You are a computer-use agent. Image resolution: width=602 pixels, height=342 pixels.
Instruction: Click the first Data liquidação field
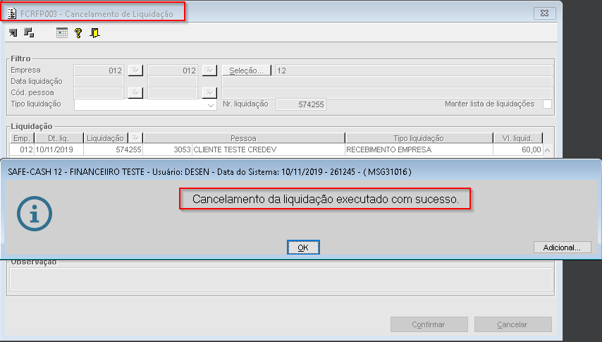99,82
